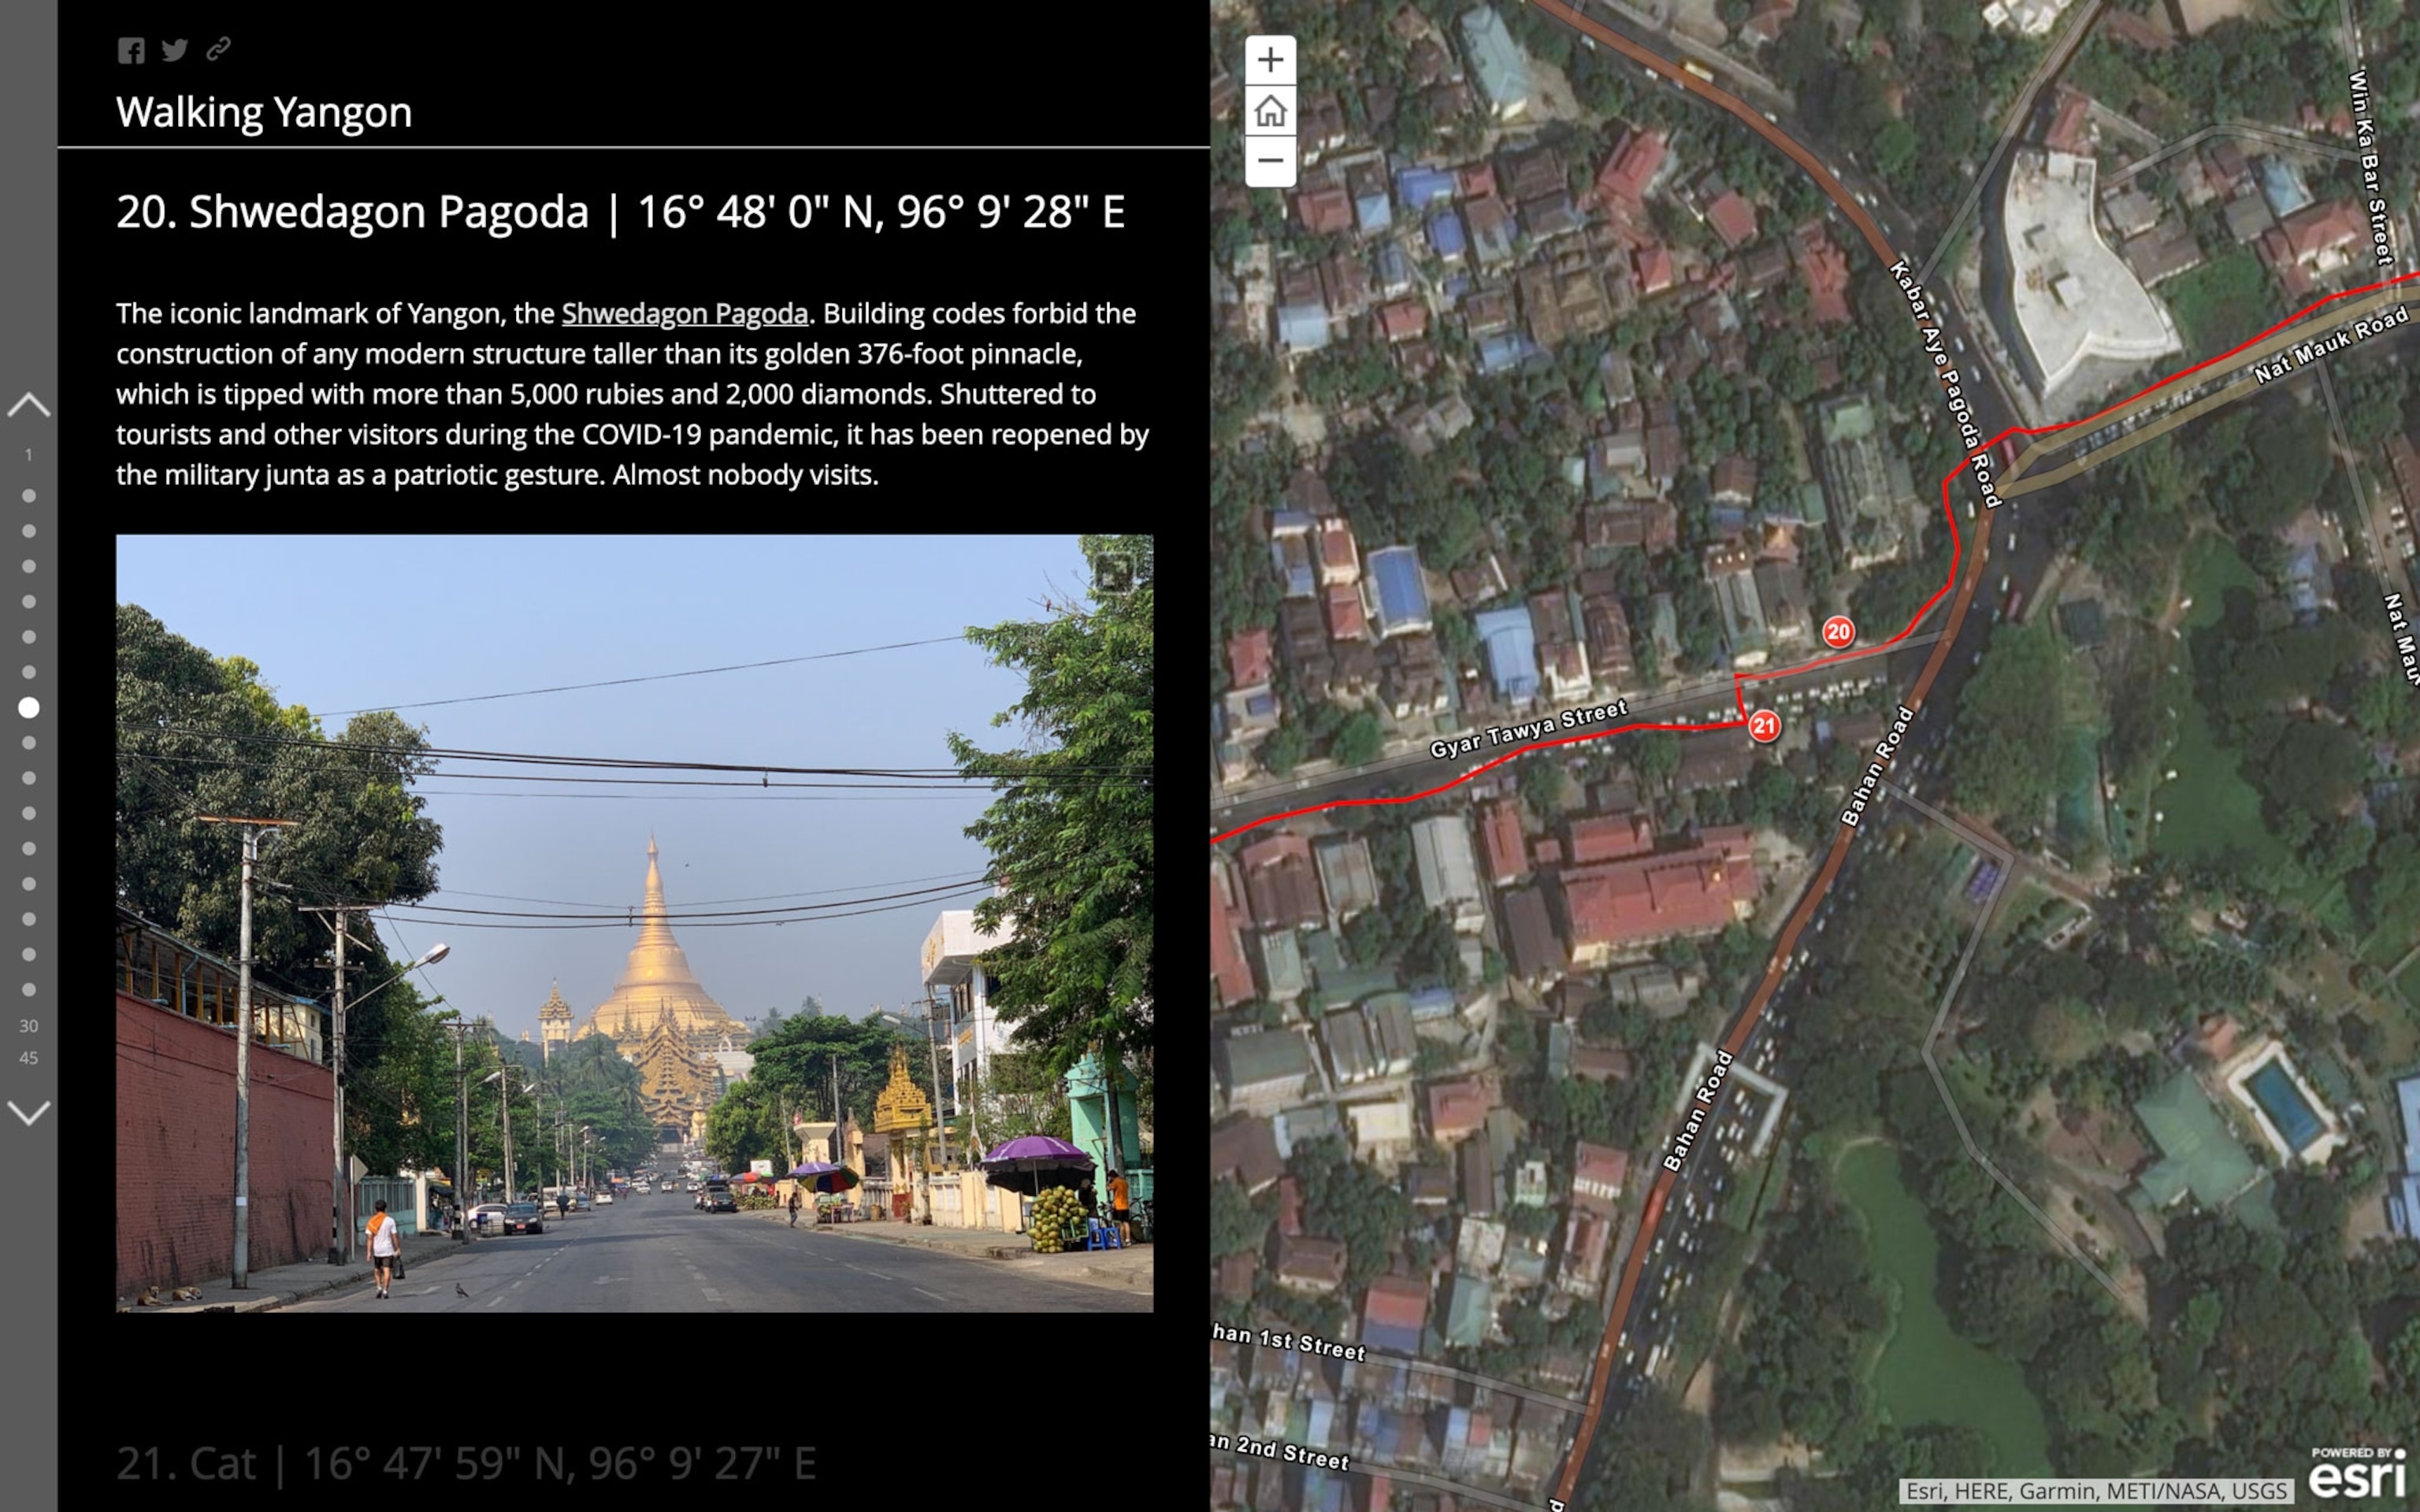2420x1512 pixels.
Task: Zoom in on the map
Action: [1270, 60]
